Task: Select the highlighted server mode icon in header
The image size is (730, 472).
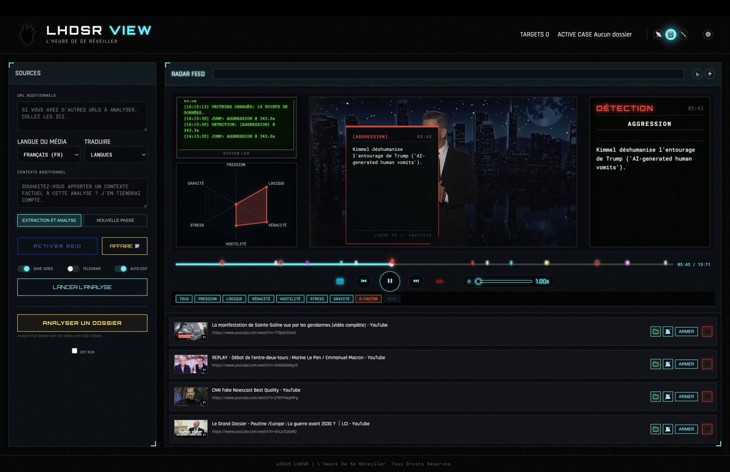Action: [670, 35]
